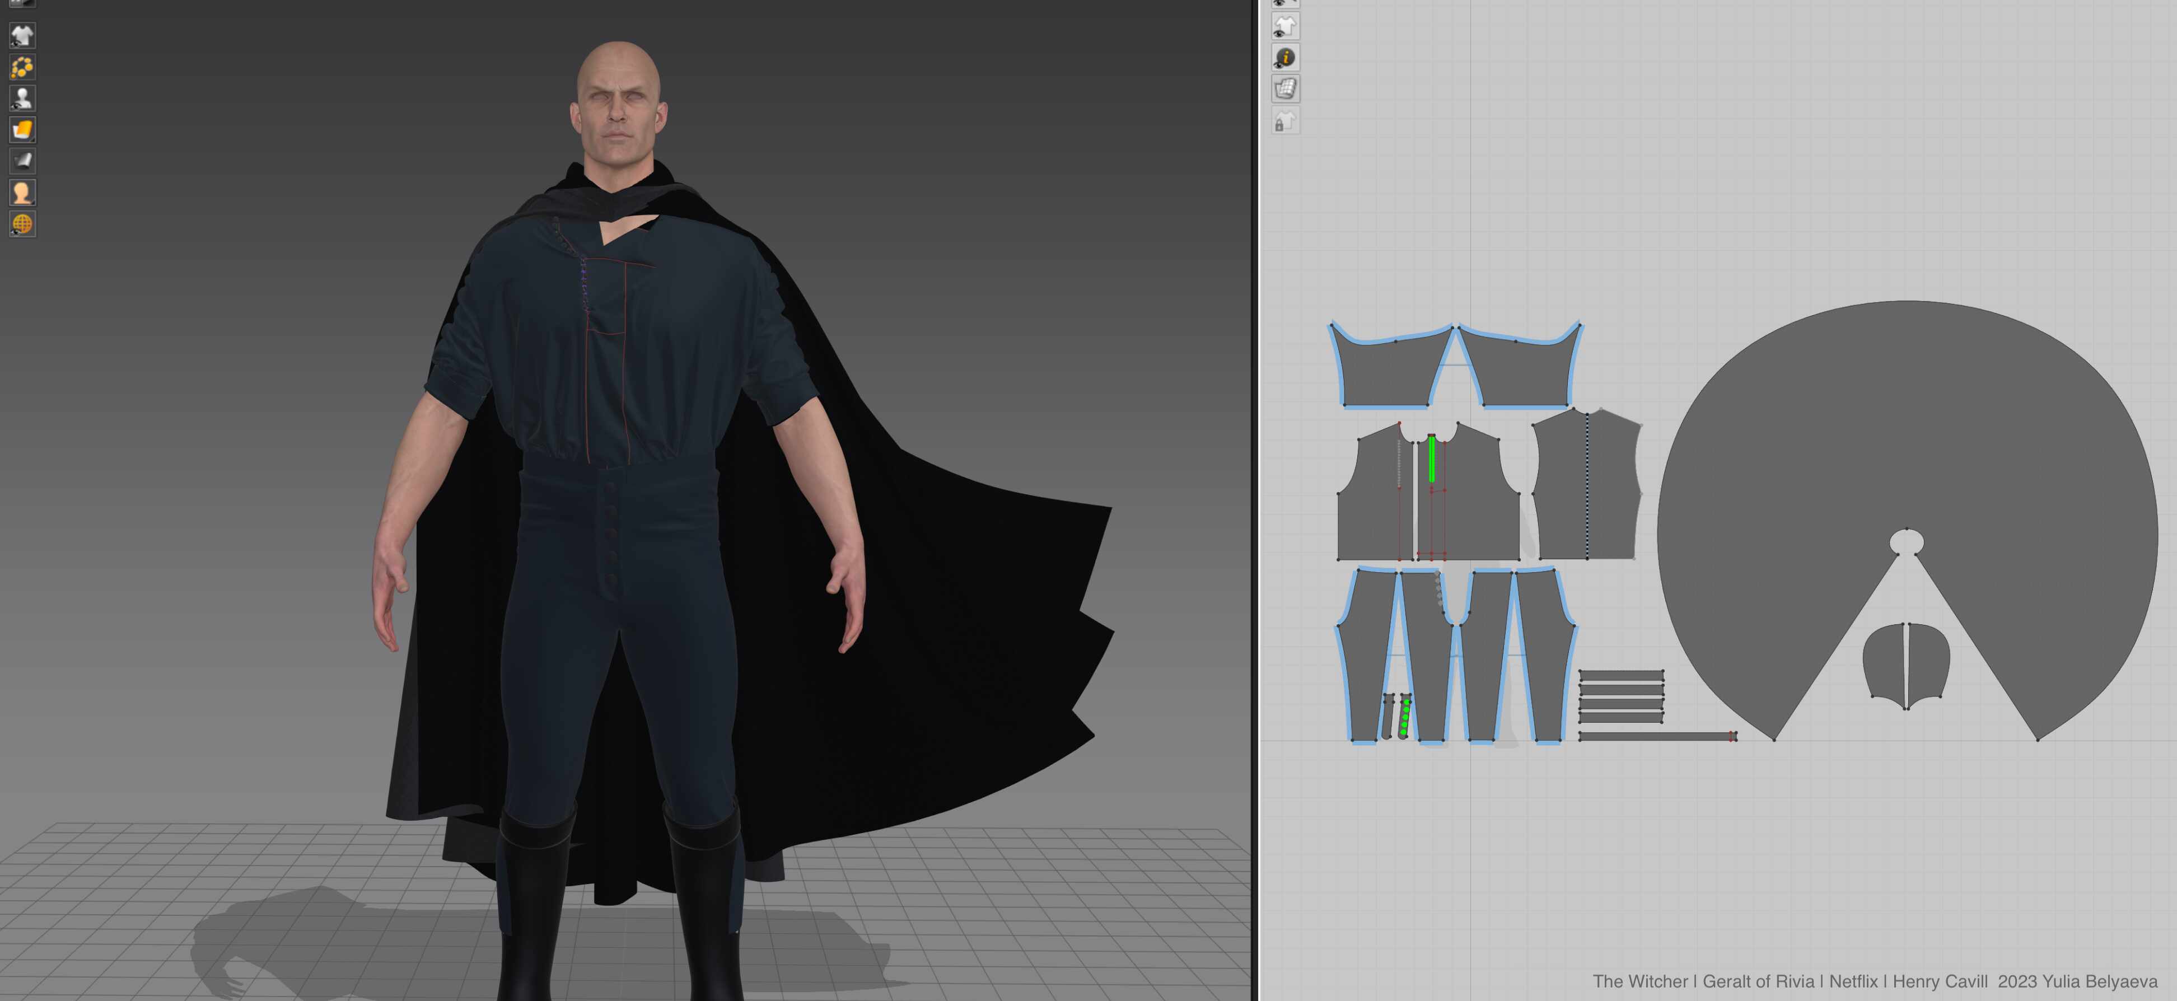
Task: Toggle Show Garment shirt-eye icon in 3D toolbar
Action: pyautogui.click(x=22, y=35)
